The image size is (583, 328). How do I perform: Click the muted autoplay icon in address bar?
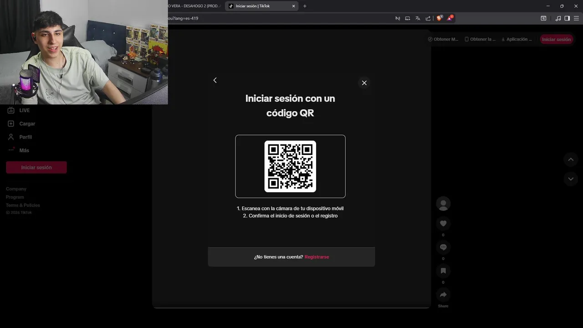(398, 18)
